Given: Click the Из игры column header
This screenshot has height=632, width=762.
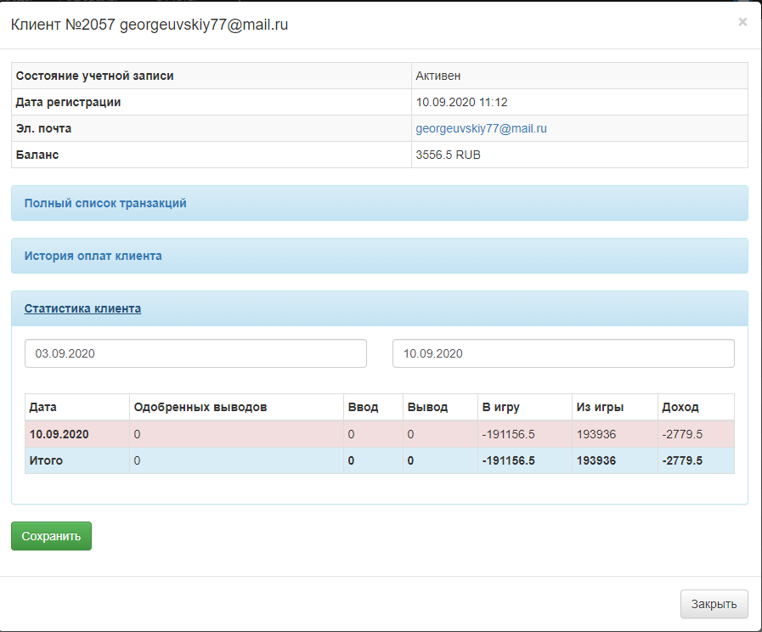Looking at the screenshot, I should tap(600, 408).
